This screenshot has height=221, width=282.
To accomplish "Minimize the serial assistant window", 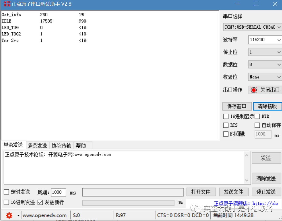I will click(237, 4).
